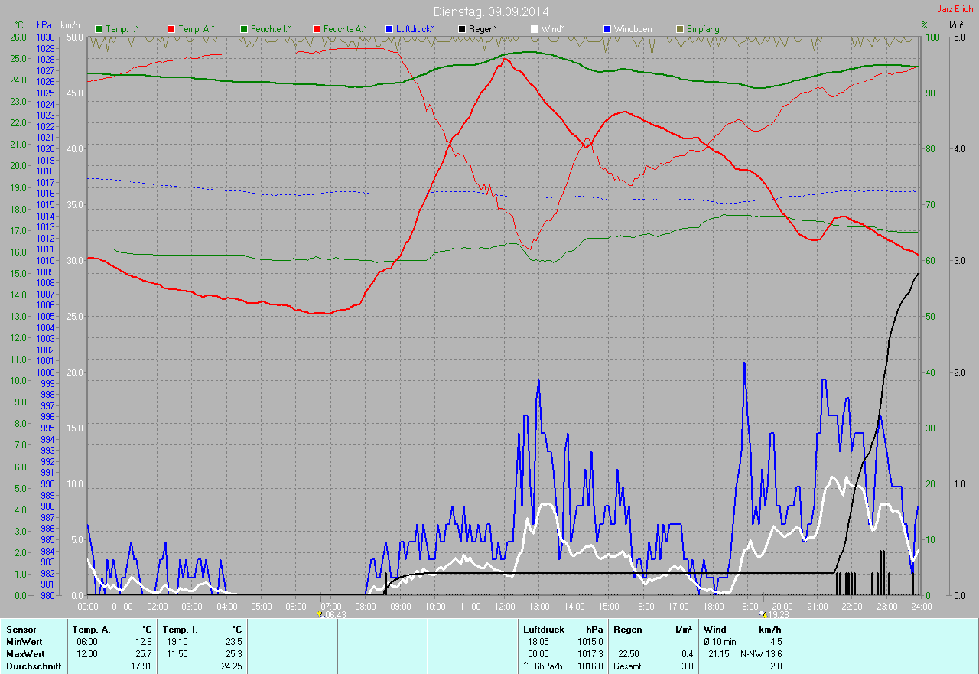Click the Luftdruck maximum value 1017.3
Screen dimensions: 979x674
(x=590, y=654)
